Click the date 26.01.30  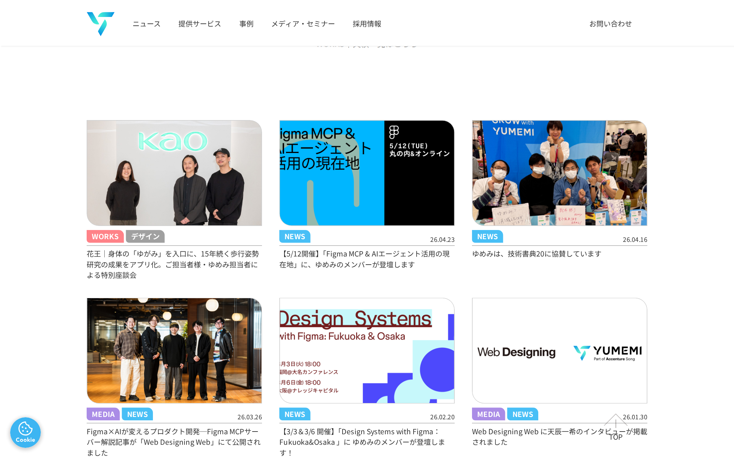click(635, 417)
